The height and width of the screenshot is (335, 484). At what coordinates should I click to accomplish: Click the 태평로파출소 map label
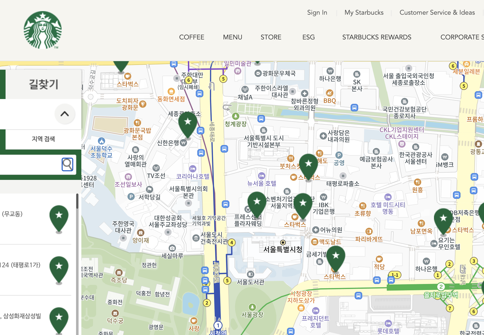point(343,184)
